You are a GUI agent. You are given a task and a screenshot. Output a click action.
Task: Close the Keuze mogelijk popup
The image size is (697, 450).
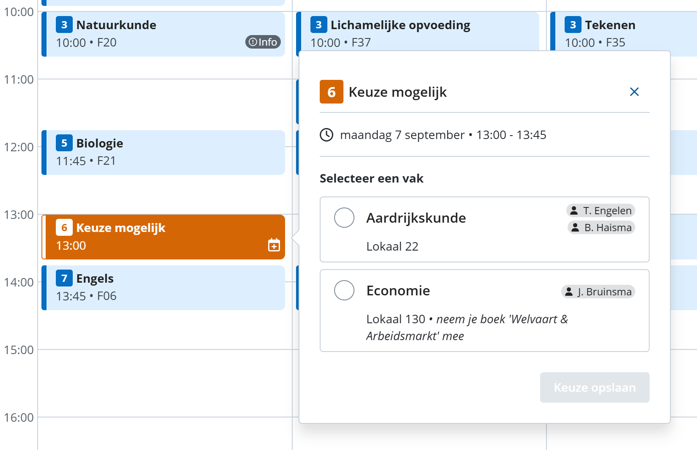[634, 92]
